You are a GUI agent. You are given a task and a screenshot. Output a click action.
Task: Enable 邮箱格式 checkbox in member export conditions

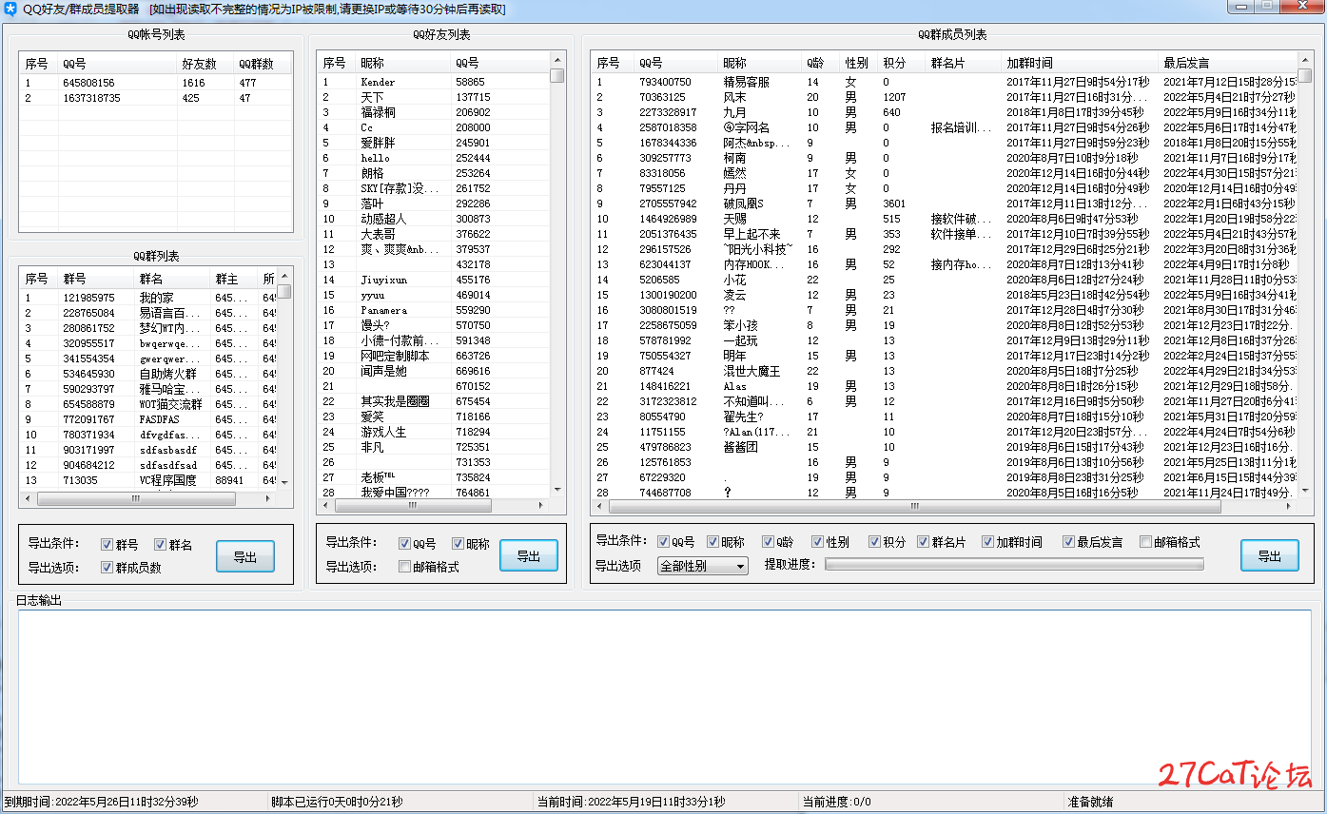(1146, 542)
